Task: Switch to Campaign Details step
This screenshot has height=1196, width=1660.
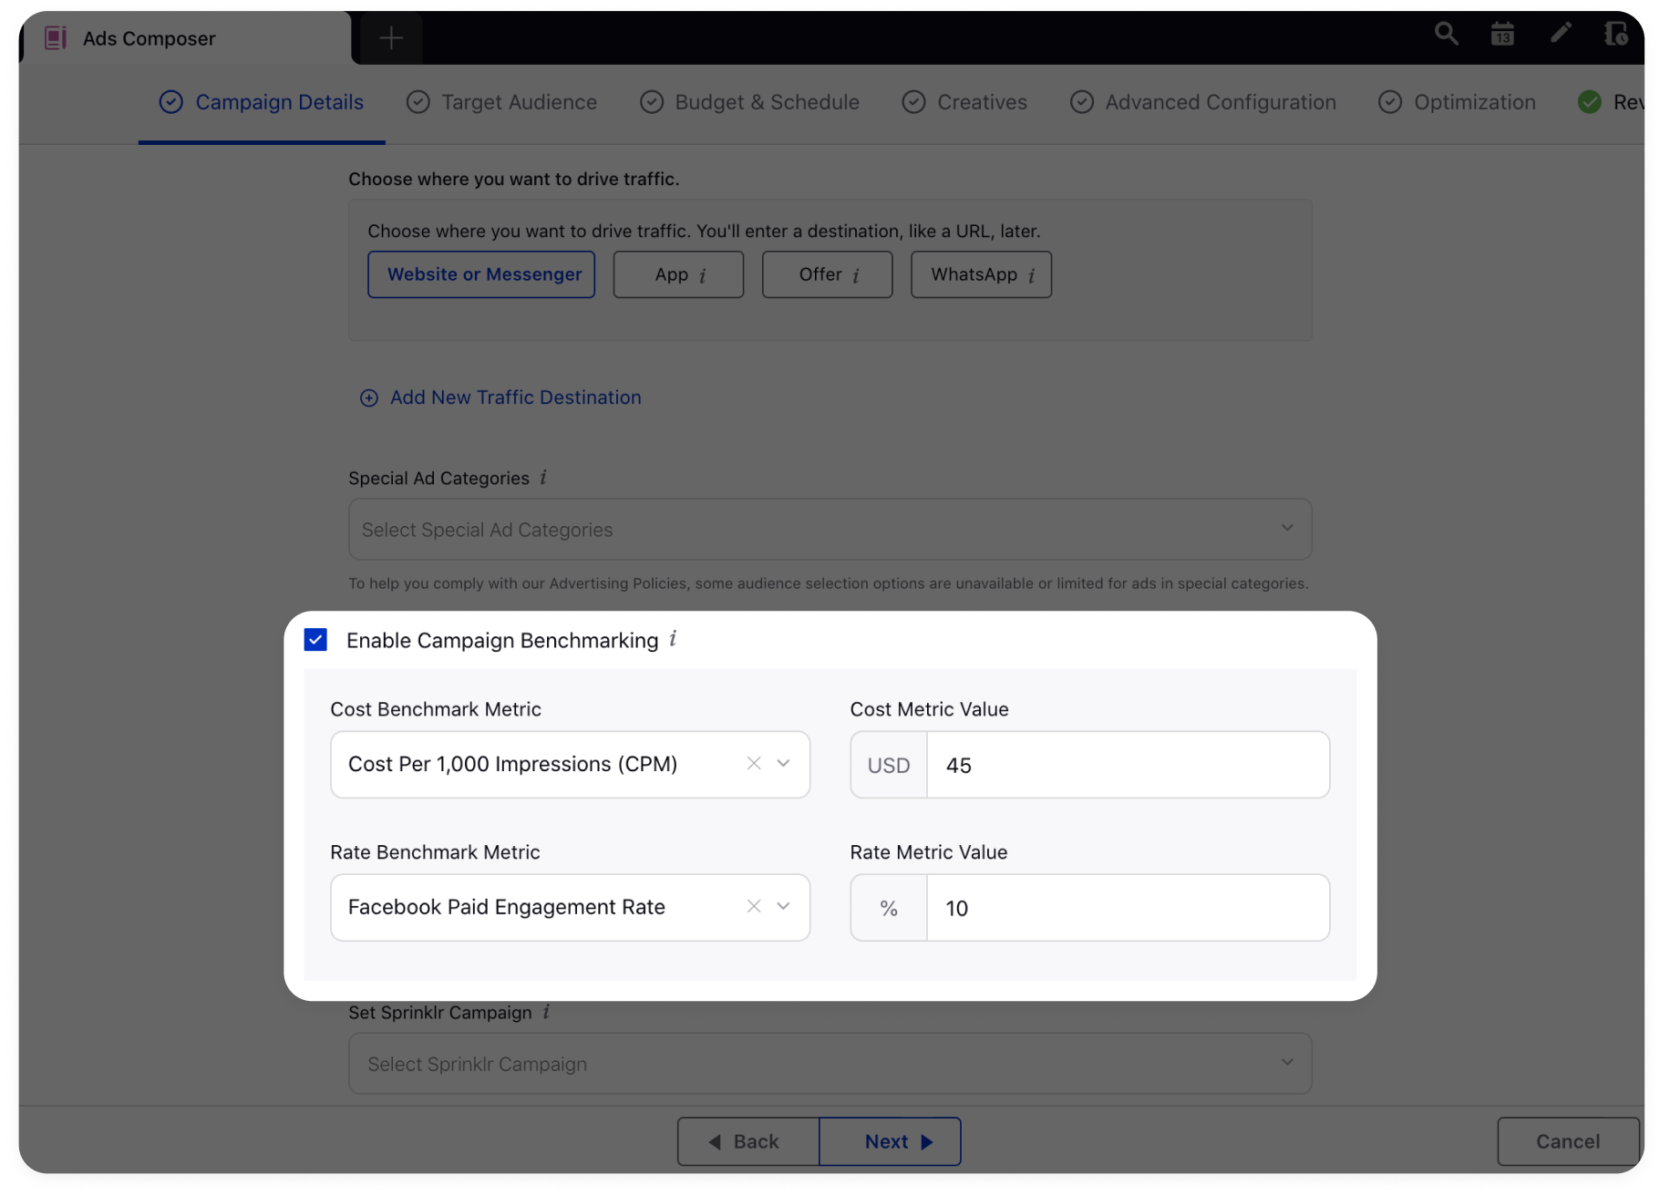Action: (262, 102)
